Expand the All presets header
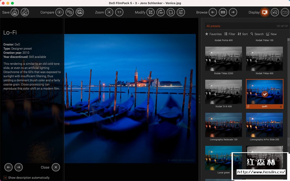This screenshot has height=181, width=290. 214,26
